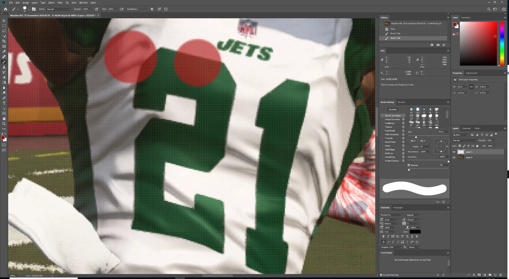Select the 123 brush preset thumbnail
Screen dimensions: 509x279
(x=418, y=110)
